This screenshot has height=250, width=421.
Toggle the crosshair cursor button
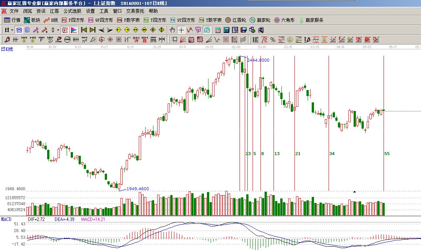pos(181,30)
